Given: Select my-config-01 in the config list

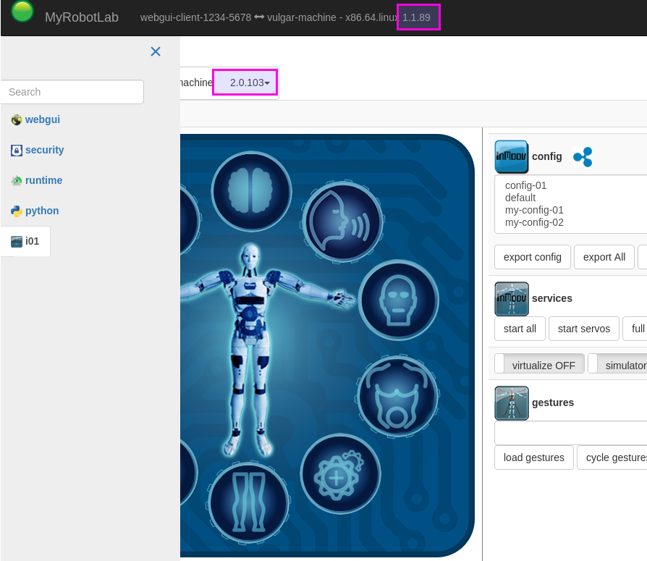Looking at the screenshot, I should point(534,211).
